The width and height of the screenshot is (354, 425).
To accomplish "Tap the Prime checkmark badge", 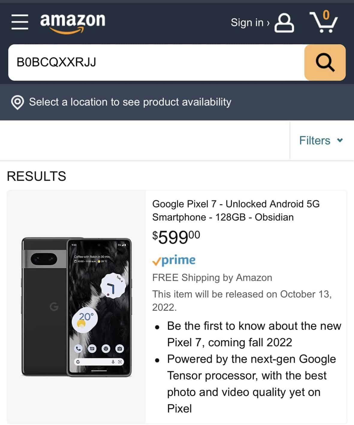I will (x=174, y=260).
